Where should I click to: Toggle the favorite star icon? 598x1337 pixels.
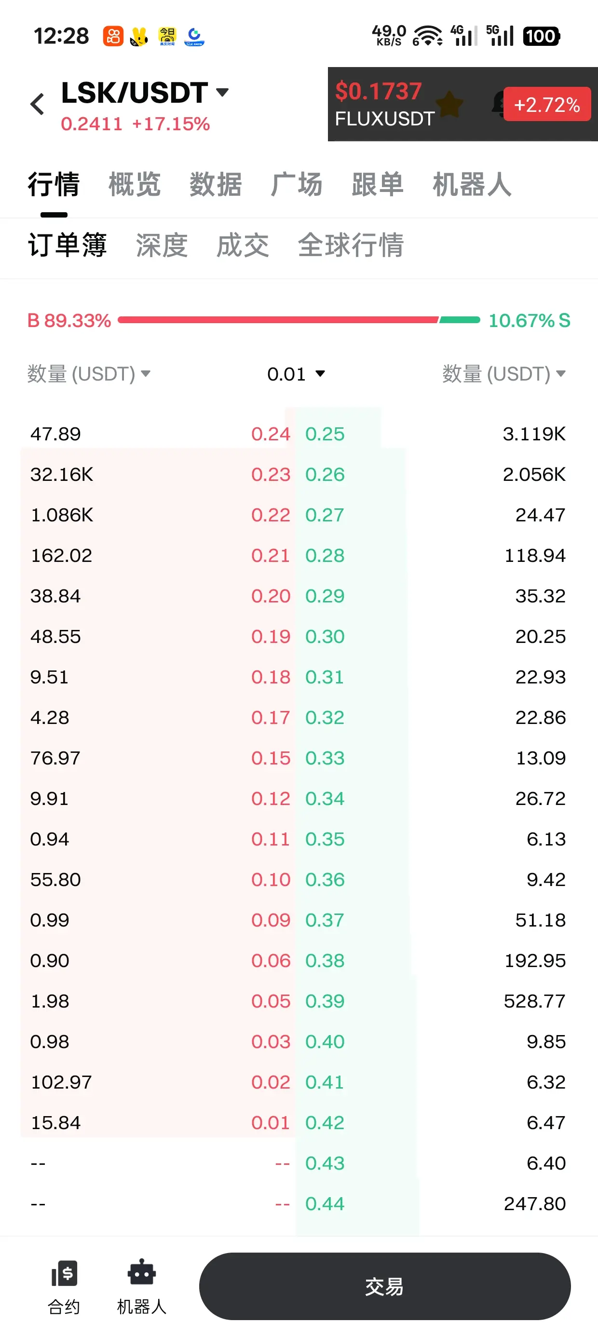point(449,104)
